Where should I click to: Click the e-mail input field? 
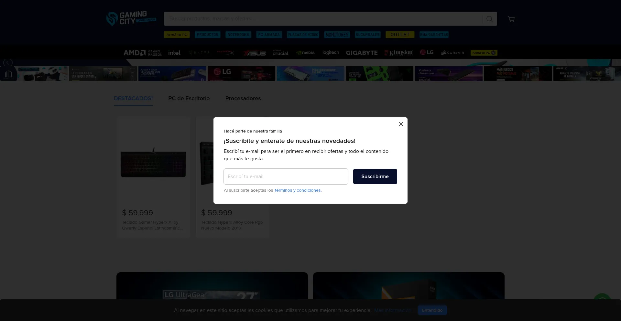[286, 177]
